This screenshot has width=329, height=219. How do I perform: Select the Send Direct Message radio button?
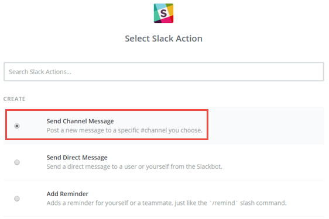17,162
